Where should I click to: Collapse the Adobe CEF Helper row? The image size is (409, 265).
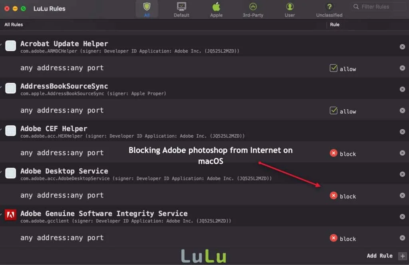point(1,129)
